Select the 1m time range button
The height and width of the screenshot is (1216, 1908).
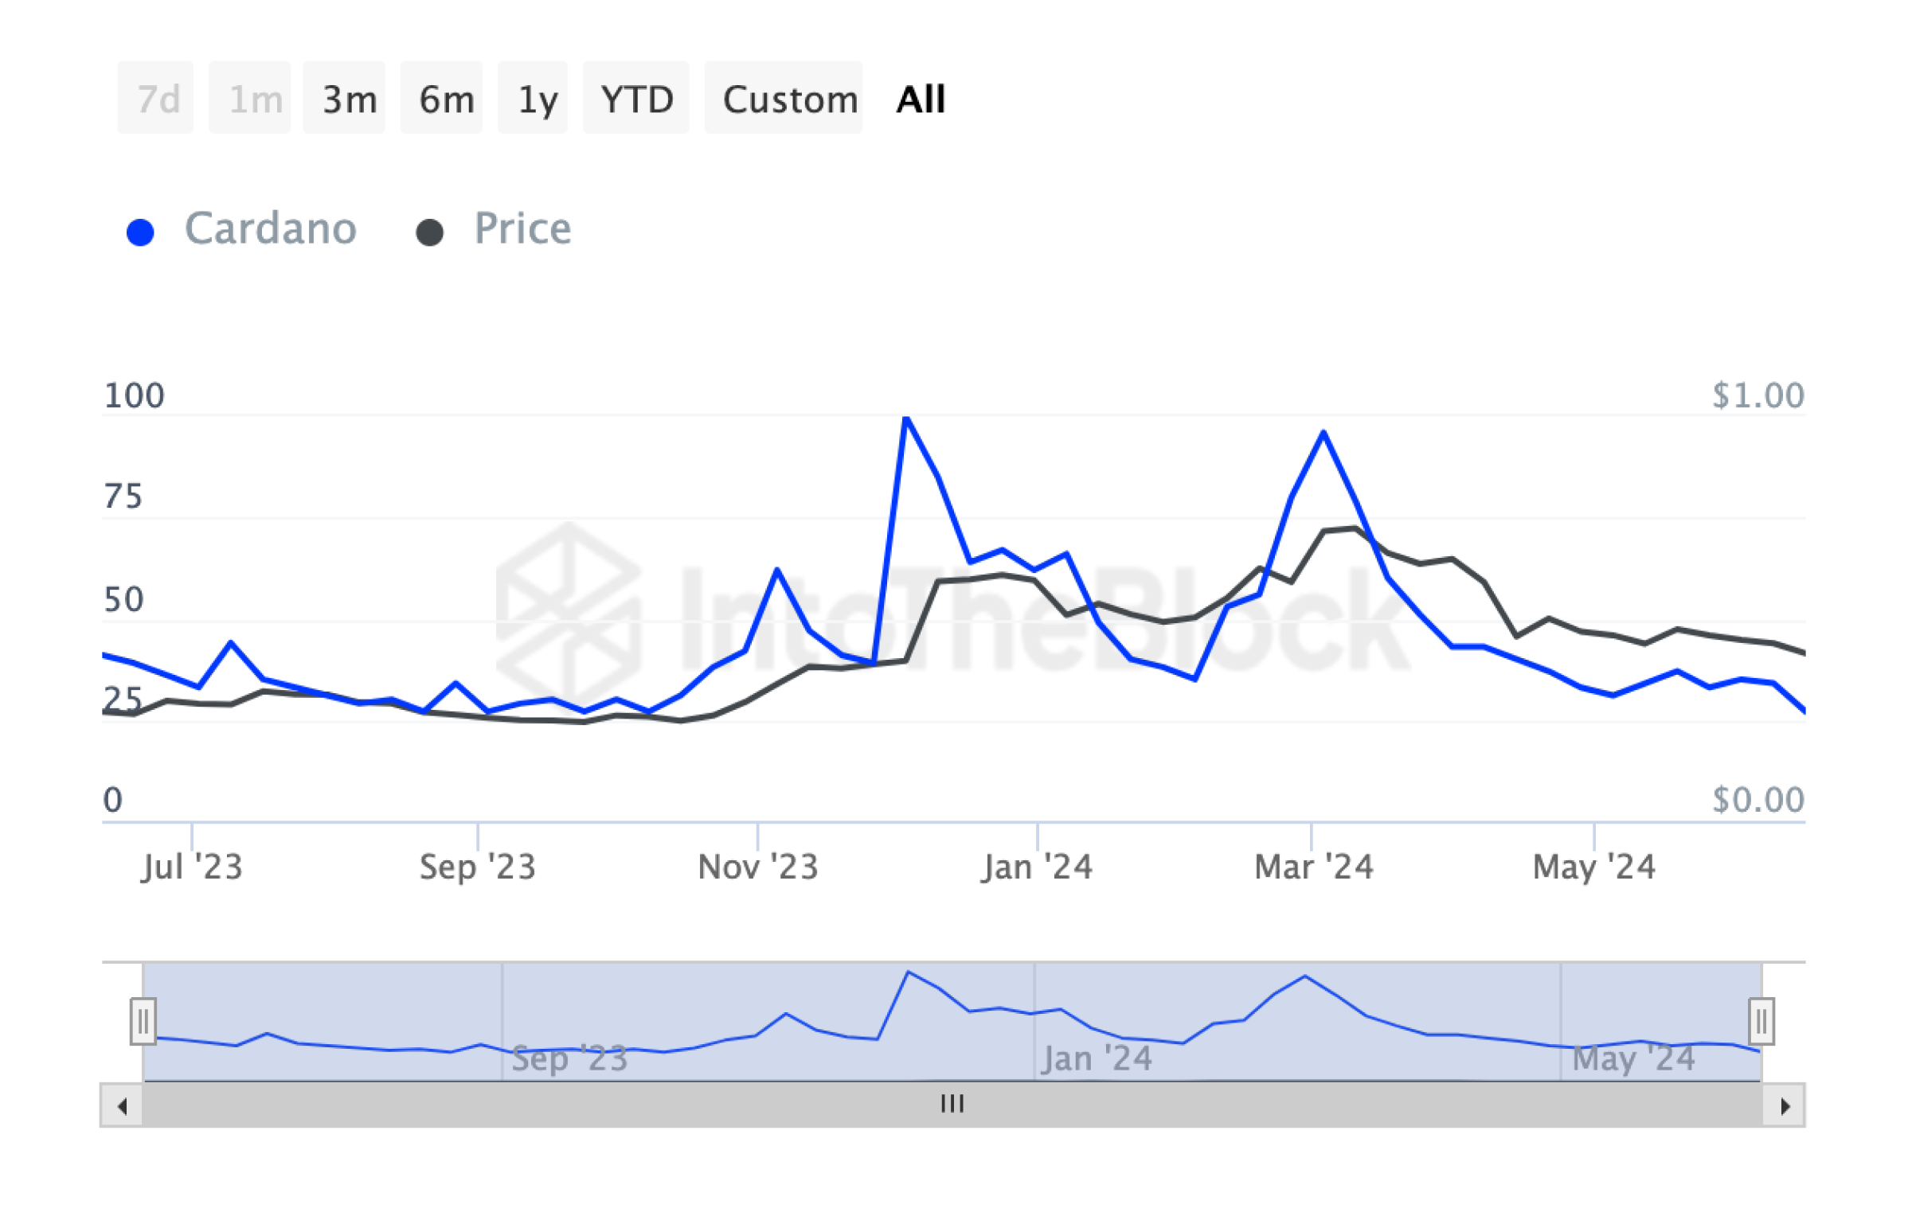(250, 98)
